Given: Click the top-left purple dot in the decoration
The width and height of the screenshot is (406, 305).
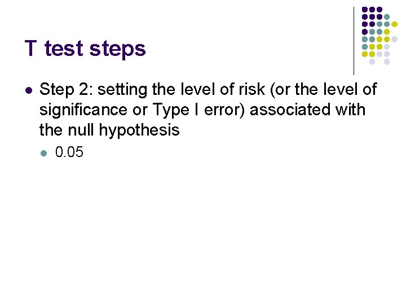Looking at the screenshot, I should 365,10.
